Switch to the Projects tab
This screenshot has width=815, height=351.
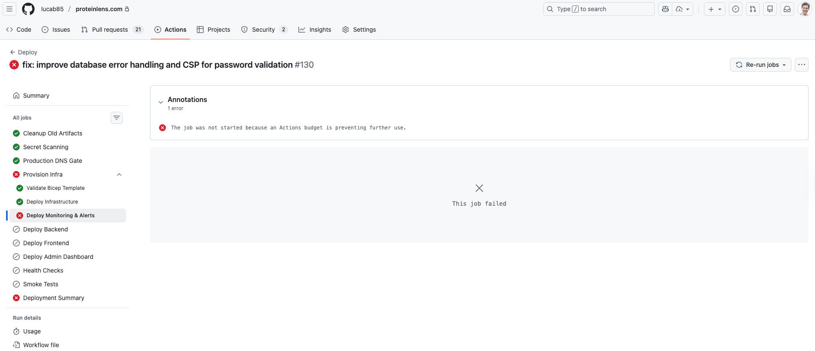click(x=214, y=30)
